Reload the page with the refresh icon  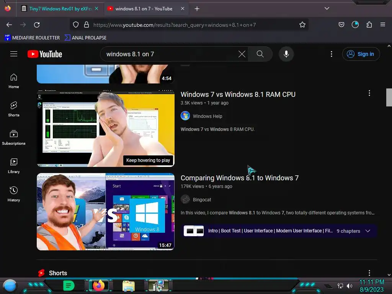[37, 25]
